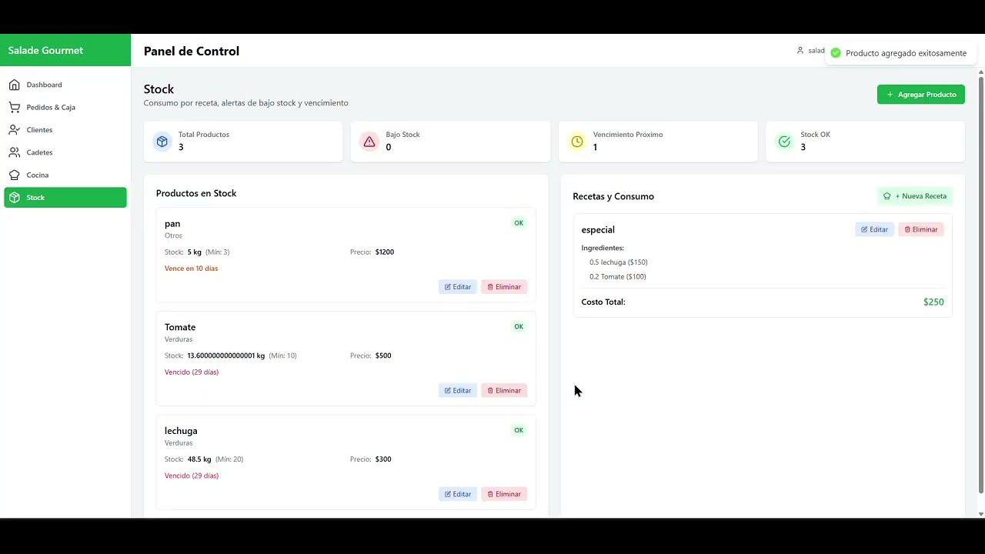Click the 'Productos en Stock' heading
This screenshot has width=985, height=554.
(x=196, y=193)
